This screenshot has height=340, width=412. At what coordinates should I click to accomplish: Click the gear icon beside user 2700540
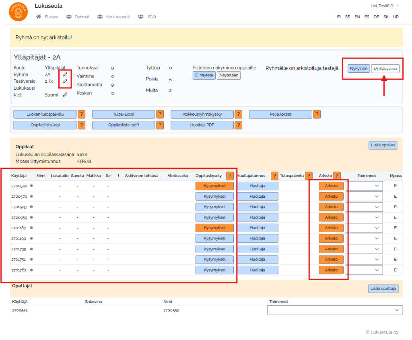(31, 186)
